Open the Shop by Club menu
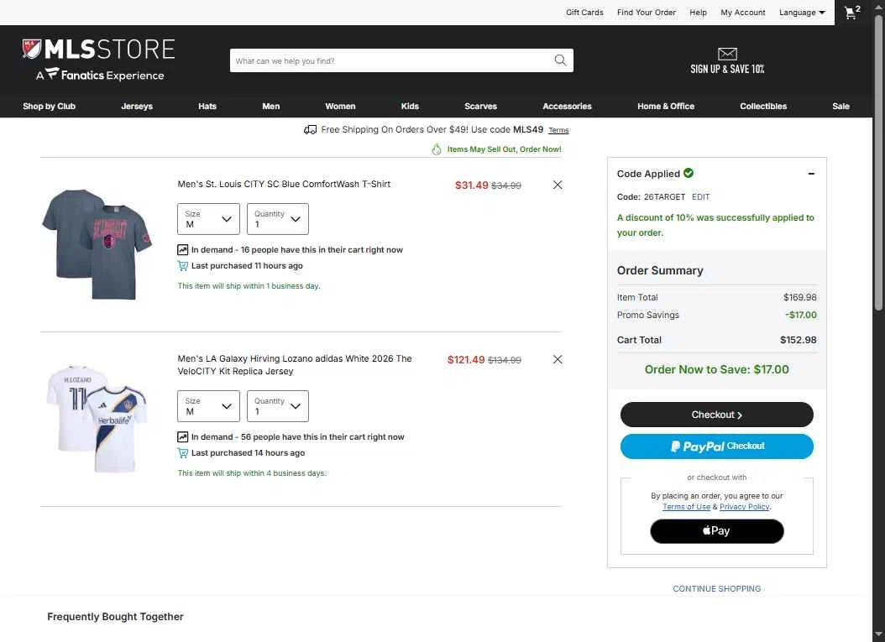 pyautogui.click(x=49, y=106)
